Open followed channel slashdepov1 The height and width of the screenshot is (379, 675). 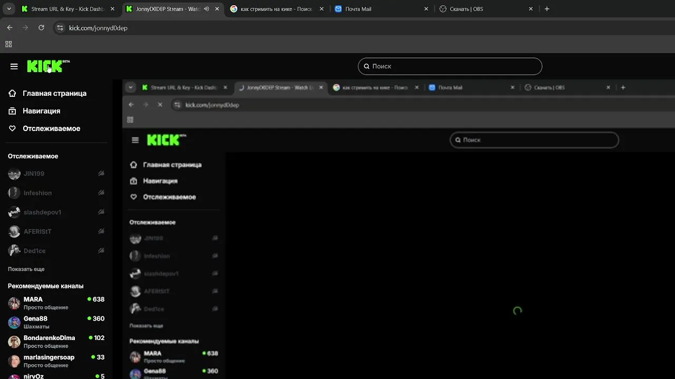point(56,212)
